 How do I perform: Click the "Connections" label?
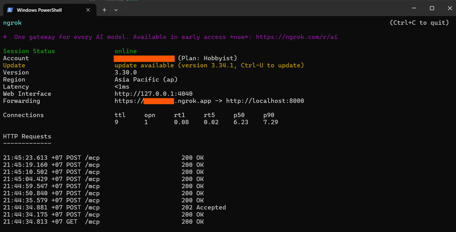coord(24,115)
